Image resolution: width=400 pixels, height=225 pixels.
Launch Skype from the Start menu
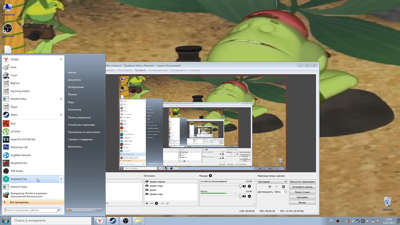coord(33,107)
